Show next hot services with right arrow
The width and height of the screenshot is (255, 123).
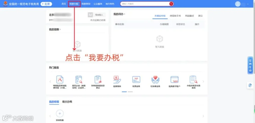(x=203, y=82)
